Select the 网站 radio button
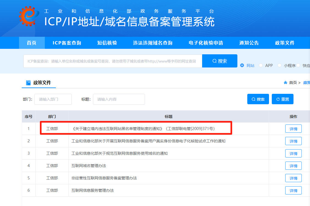Screen dimensions: 310x206 coord(242,66)
